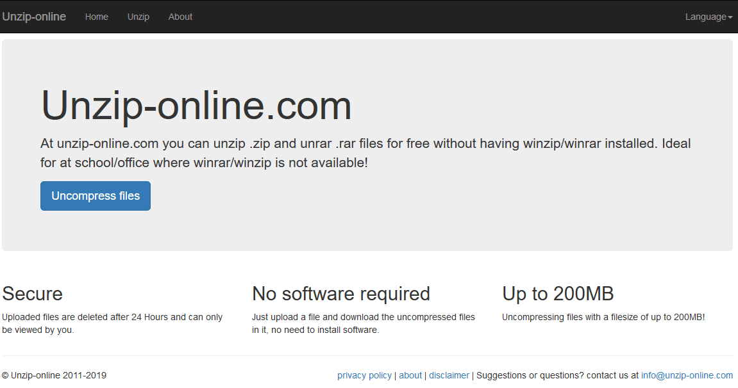The width and height of the screenshot is (738, 388).
Task: Open the Home menu item
Action: pyautogui.click(x=96, y=17)
